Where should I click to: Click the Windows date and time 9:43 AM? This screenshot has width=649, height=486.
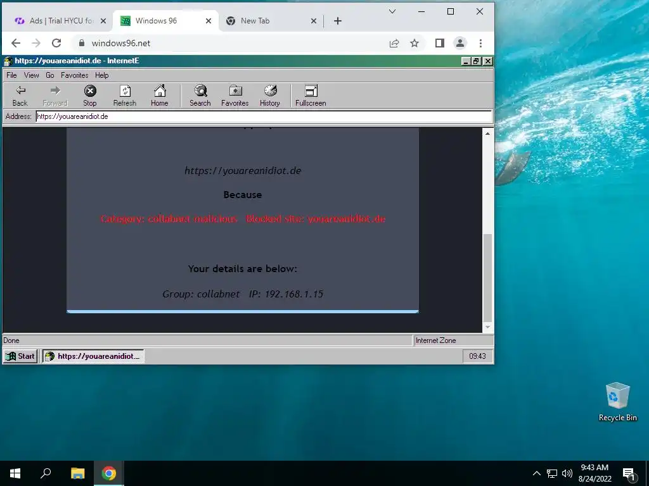[594, 473]
